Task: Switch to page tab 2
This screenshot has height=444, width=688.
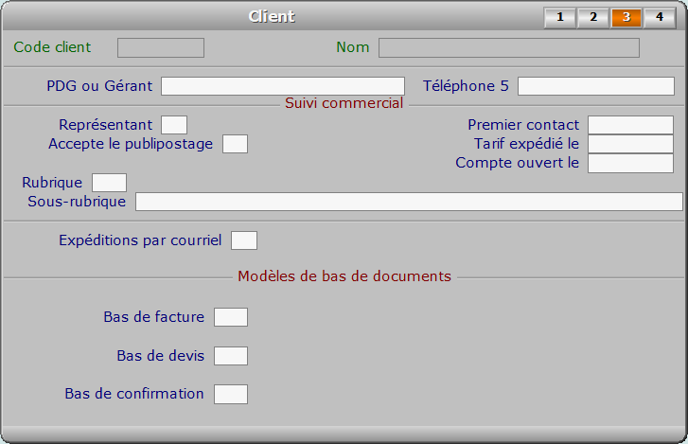Action: pyautogui.click(x=593, y=18)
